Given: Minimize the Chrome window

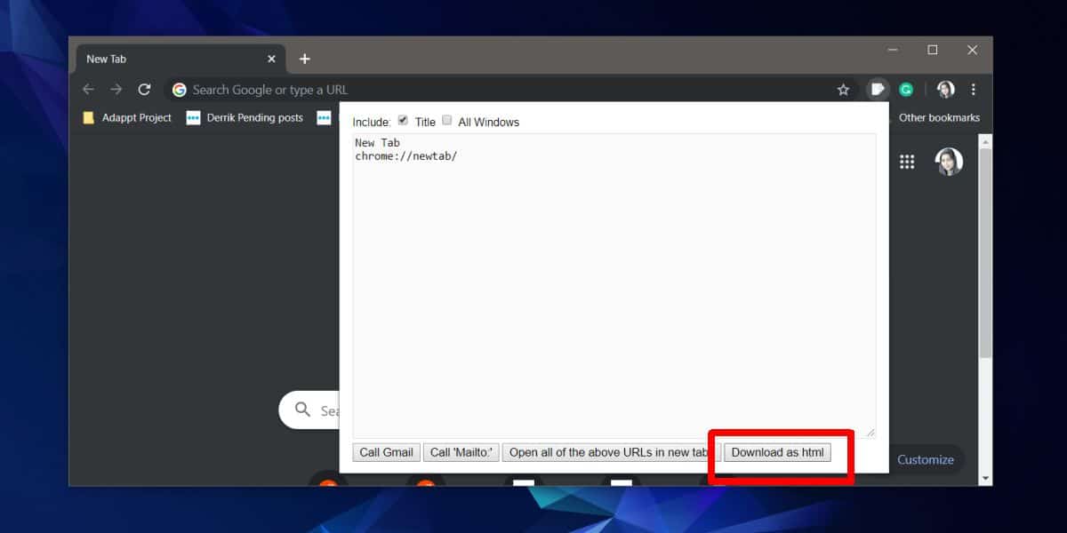Looking at the screenshot, I should 893,50.
